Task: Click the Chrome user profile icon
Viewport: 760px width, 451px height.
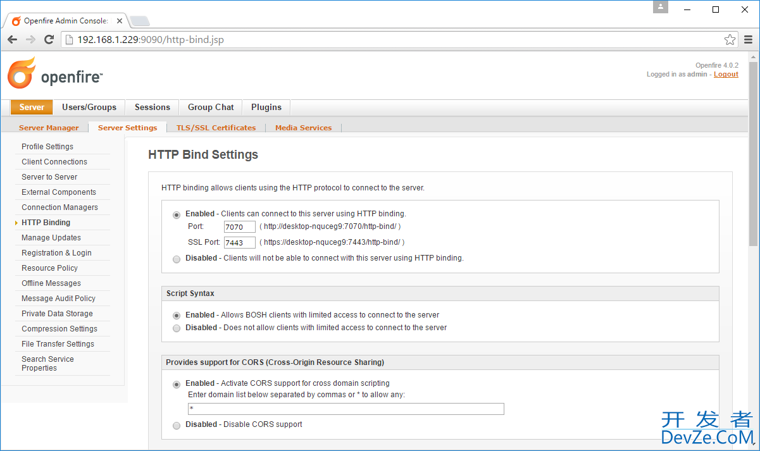Action: pyautogui.click(x=661, y=7)
